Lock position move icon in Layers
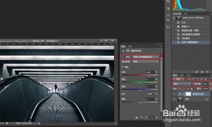Screen dimensions: 212x127 pyautogui.click(x=187, y=89)
